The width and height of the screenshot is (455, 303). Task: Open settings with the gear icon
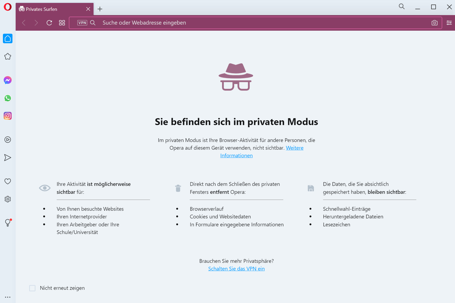click(8, 199)
